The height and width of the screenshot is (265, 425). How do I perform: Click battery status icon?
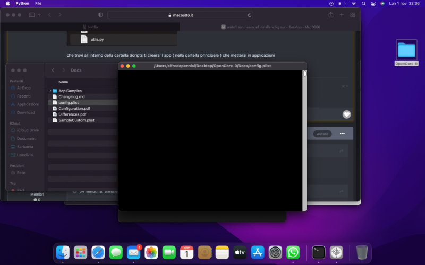(x=342, y=4)
